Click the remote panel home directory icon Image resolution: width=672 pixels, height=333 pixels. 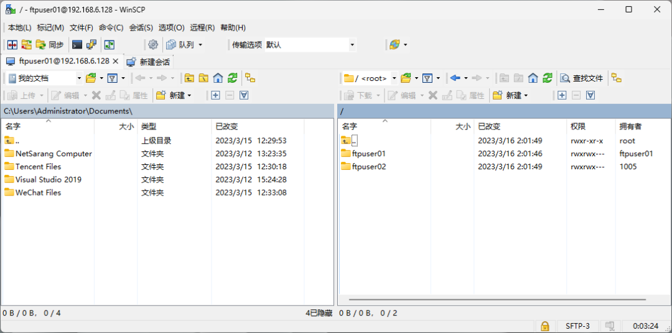point(533,78)
